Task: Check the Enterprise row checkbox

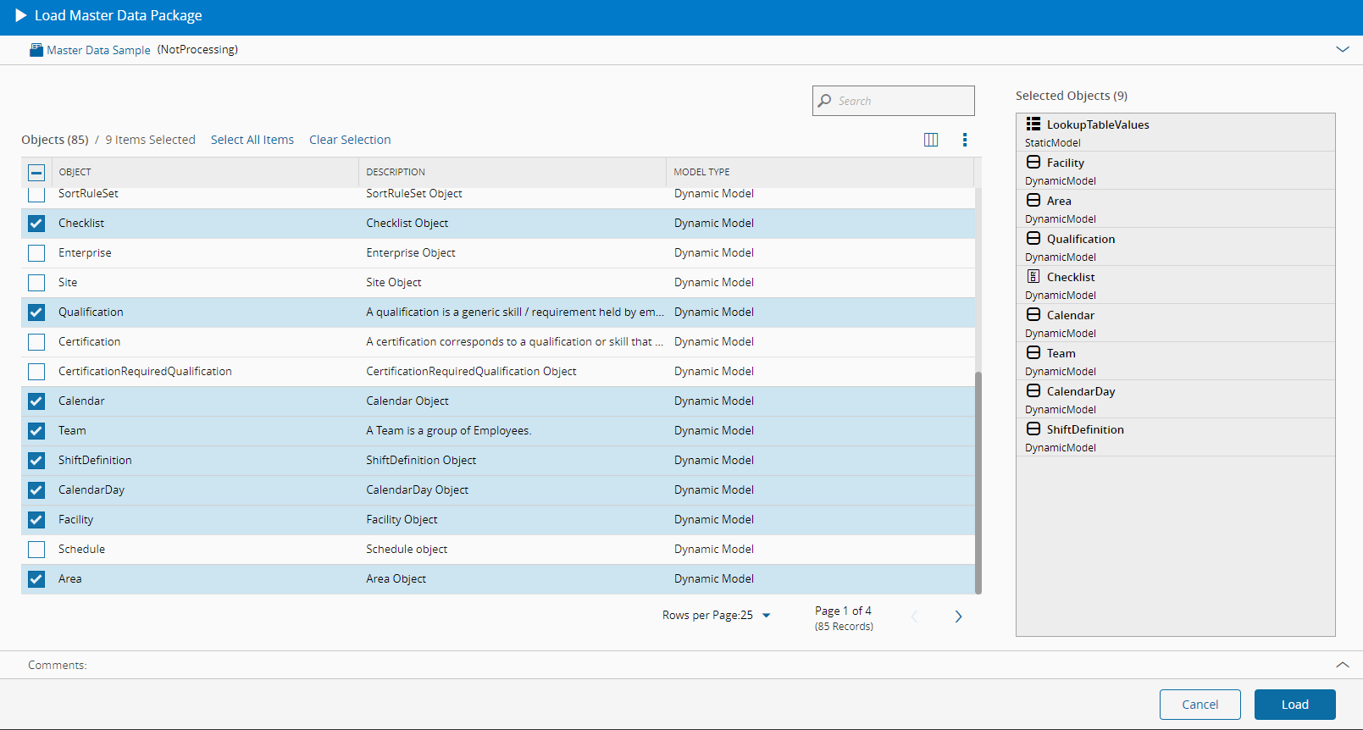Action: tap(36, 253)
